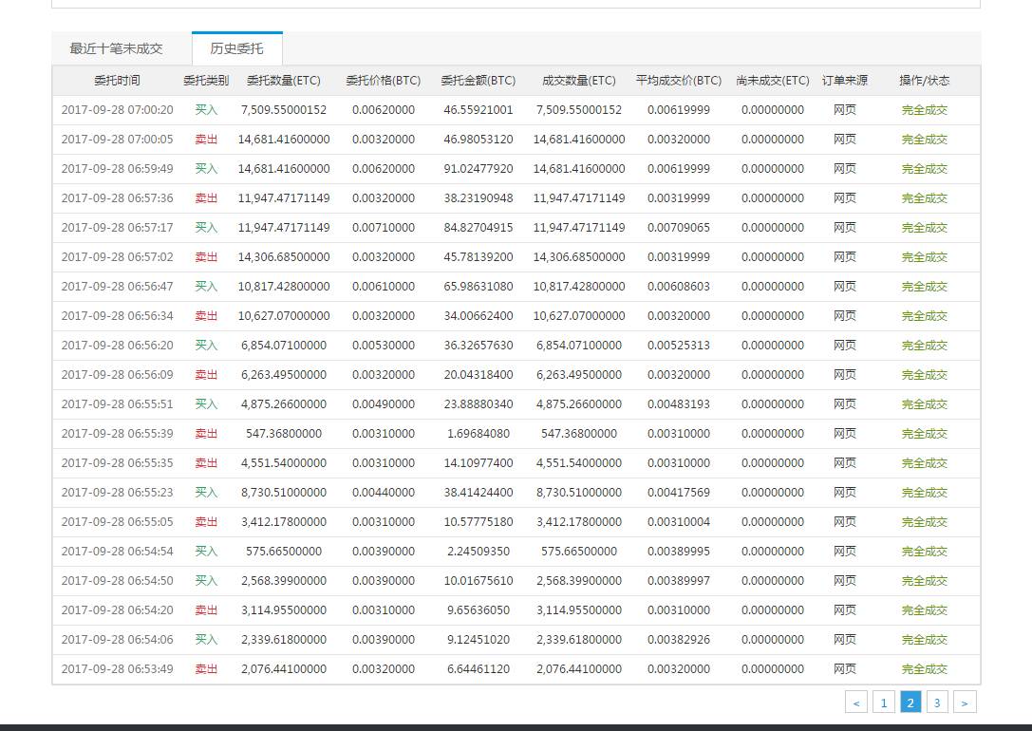Select the 历史委托 tab
Screen dimensions: 1032x731
(236, 47)
